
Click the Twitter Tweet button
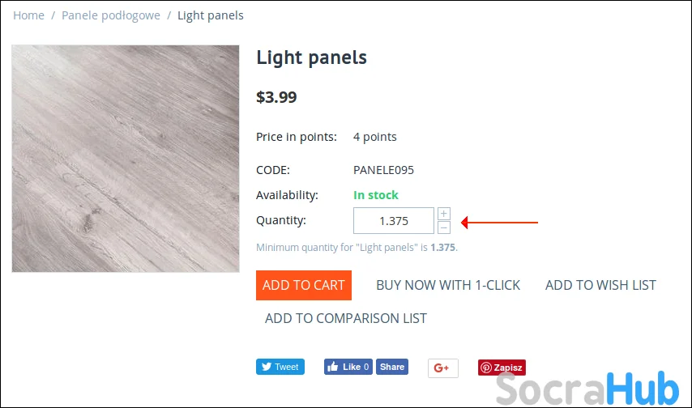click(280, 367)
